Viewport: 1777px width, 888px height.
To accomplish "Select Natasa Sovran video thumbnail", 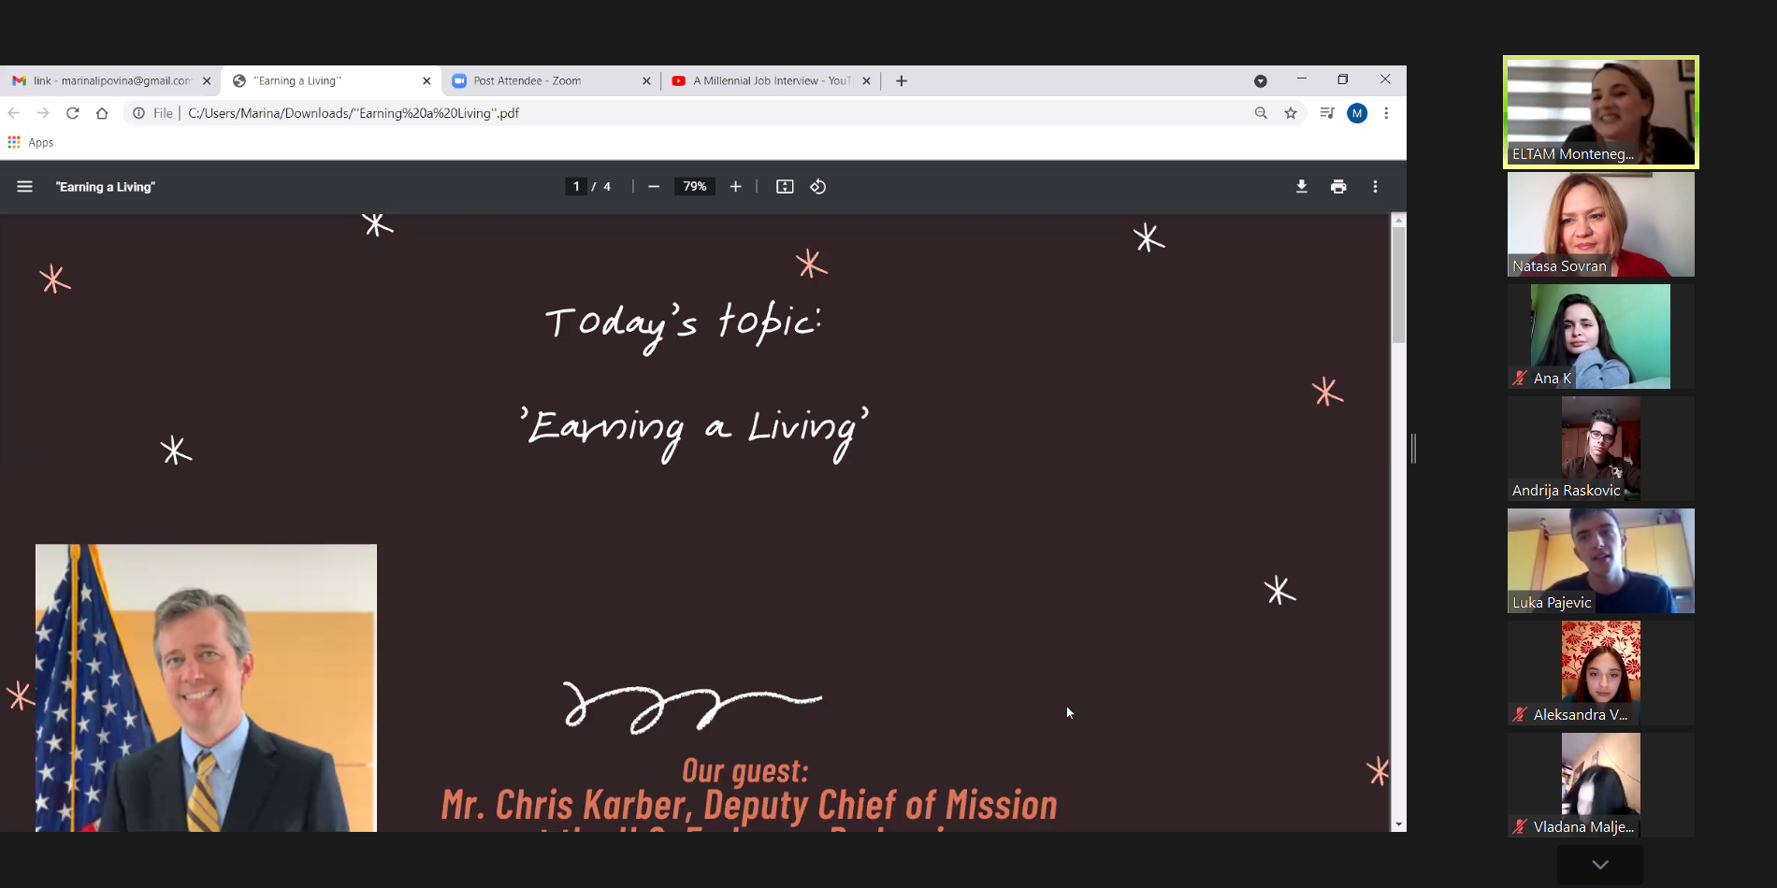I will [1601, 224].
